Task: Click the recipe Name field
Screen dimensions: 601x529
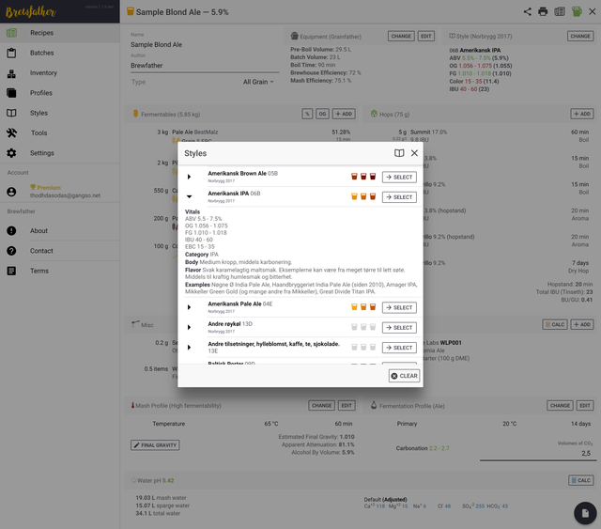Action: (205, 45)
